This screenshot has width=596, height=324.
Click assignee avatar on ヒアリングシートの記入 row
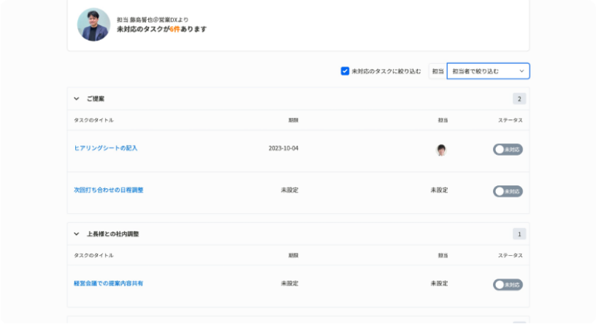(x=441, y=149)
